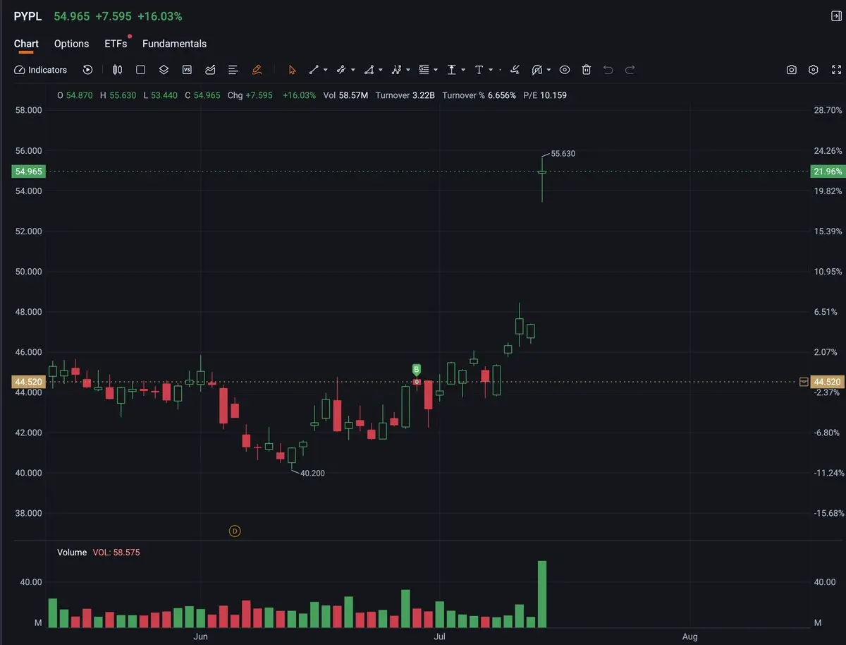Expand the wave pattern tool dropdown arrow

click(x=408, y=70)
